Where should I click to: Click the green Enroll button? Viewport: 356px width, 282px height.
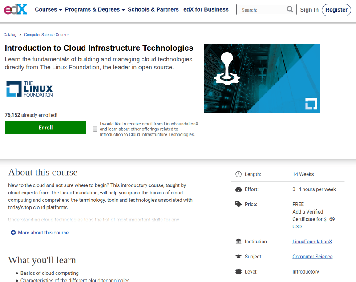45,128
